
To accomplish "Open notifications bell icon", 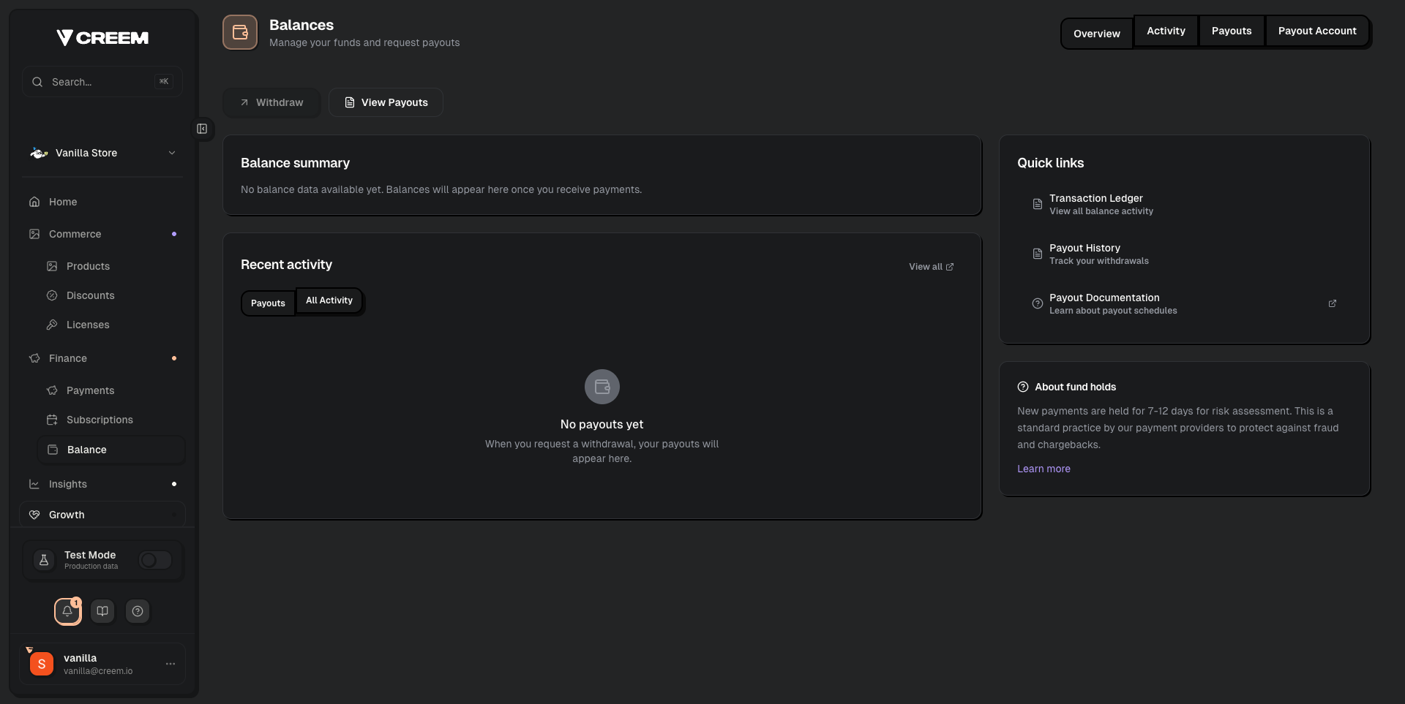I will pyautogui.click(x=67, y=611).
